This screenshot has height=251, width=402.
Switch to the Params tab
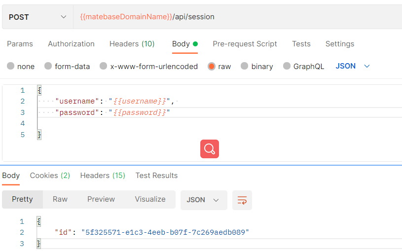coord(20,44)
